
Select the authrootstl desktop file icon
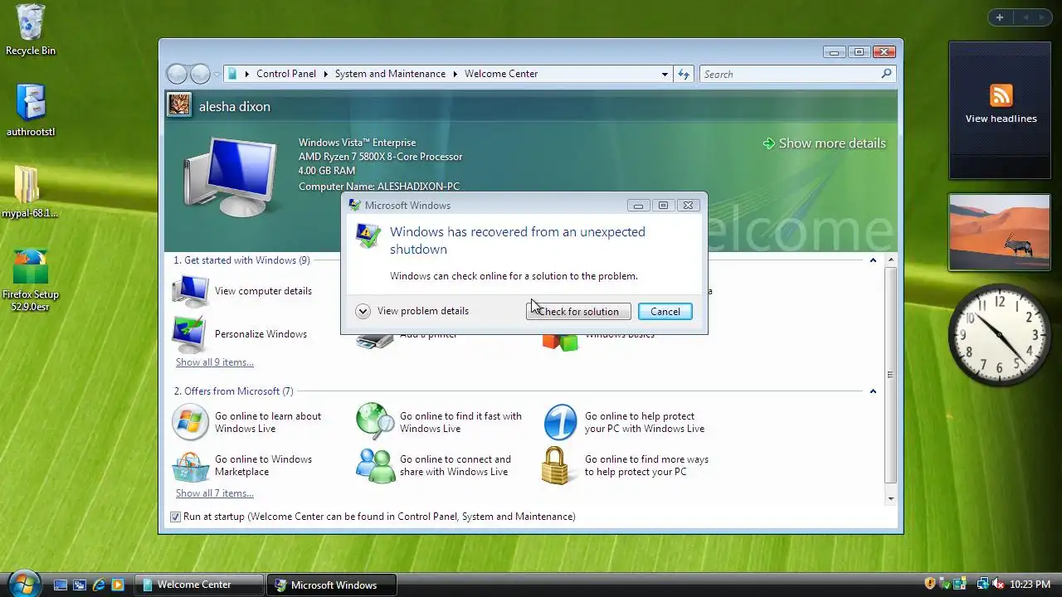tap(31, 110)
